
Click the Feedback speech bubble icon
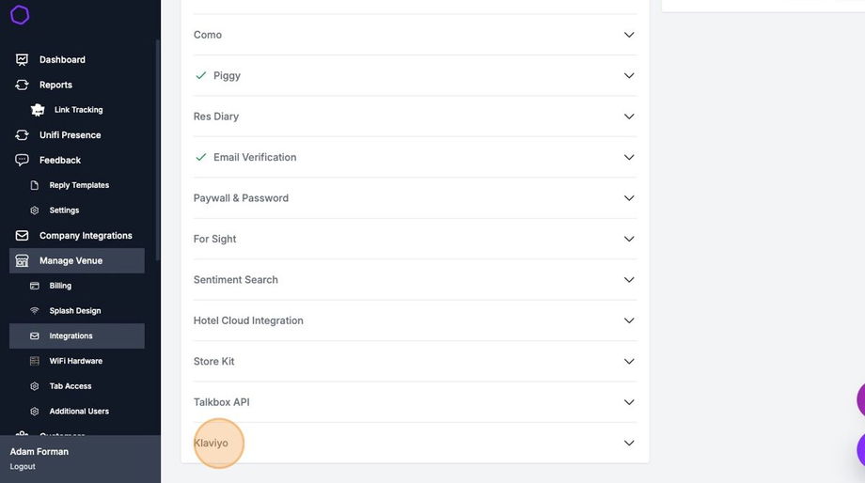click(x=22, y=160)
